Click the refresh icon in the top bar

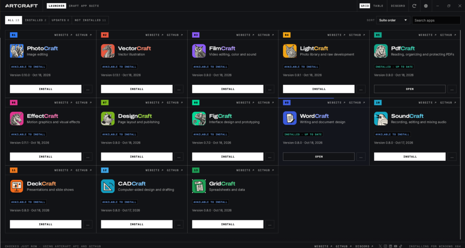(414, 5)
